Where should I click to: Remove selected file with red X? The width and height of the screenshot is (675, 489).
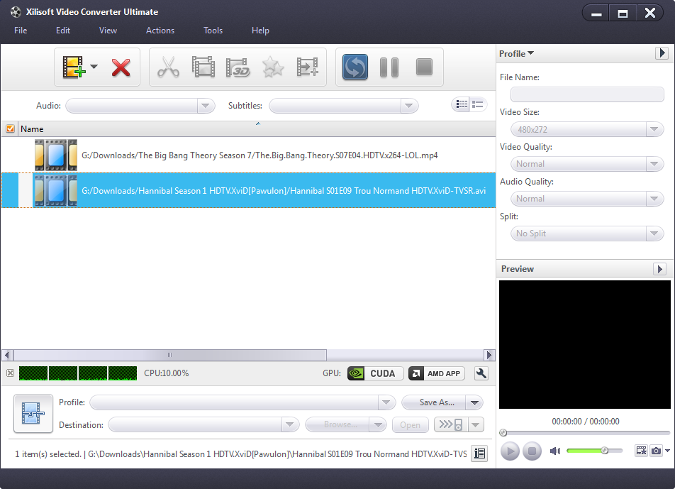pyautogui.click(x=121, y=67)
